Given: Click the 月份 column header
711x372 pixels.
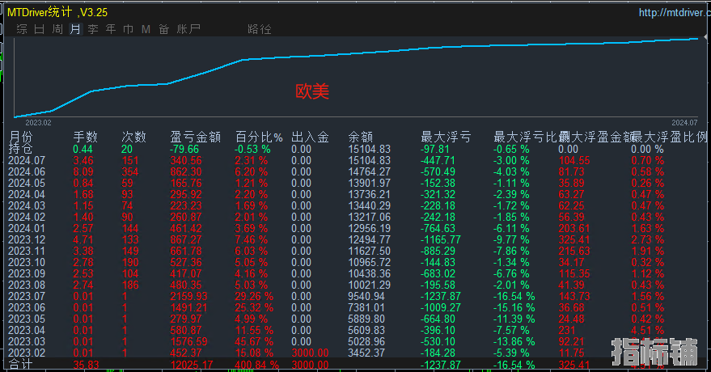Looking at the screenshot, I should (22, 137).
